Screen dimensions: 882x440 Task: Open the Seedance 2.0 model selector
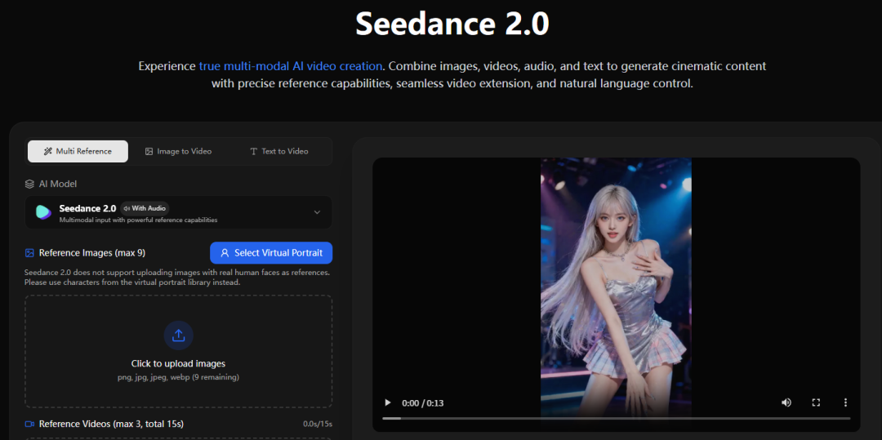(x=178, y=212)
